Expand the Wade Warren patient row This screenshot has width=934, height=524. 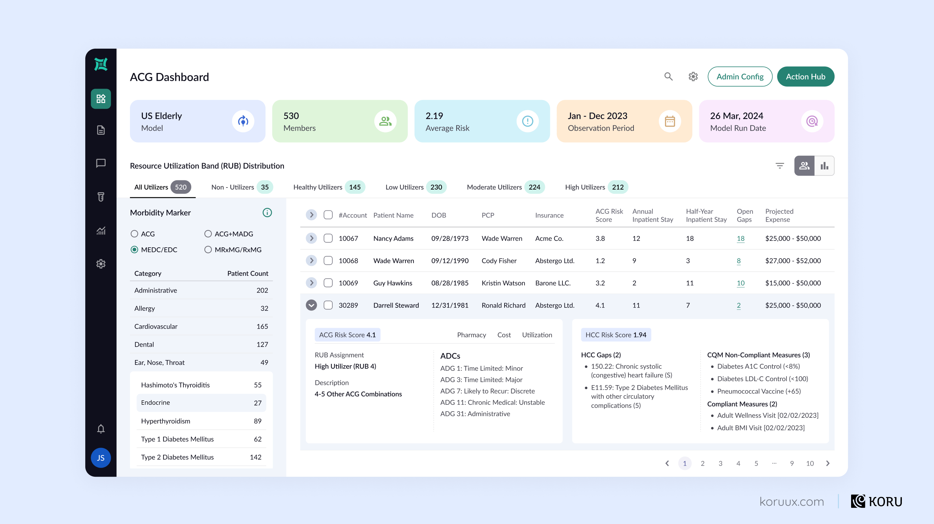(311, 260)
